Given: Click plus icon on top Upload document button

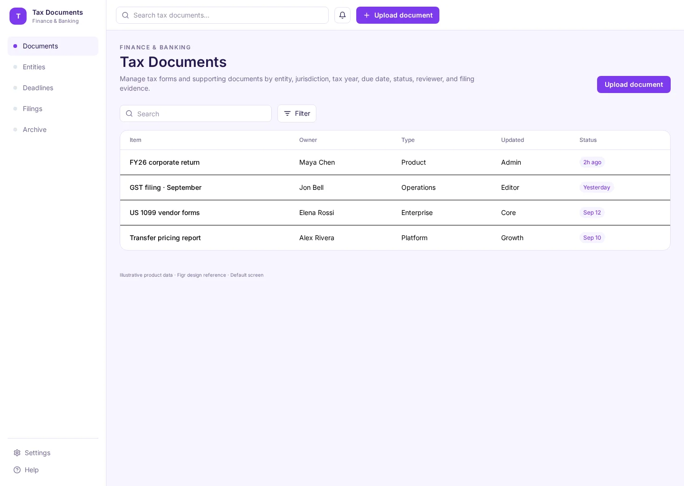Looking at the screenshot, I should click(367, 15).
